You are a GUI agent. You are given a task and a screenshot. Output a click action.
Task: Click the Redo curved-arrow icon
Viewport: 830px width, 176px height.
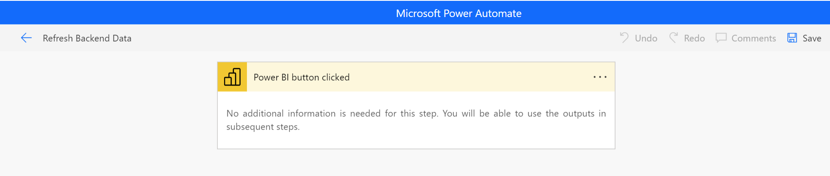(674, 38)
